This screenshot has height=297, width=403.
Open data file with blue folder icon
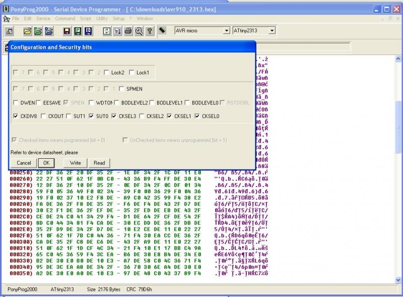coord(49,31)
